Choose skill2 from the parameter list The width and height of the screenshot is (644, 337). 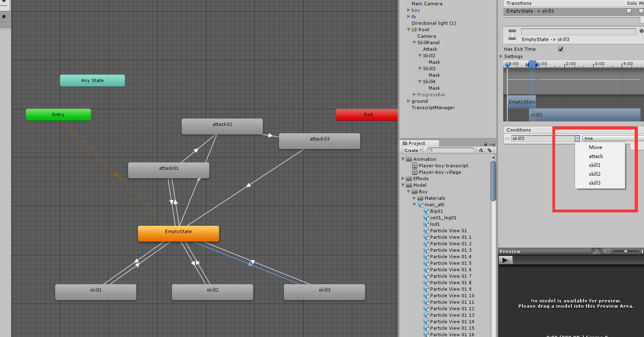point(600,174)
